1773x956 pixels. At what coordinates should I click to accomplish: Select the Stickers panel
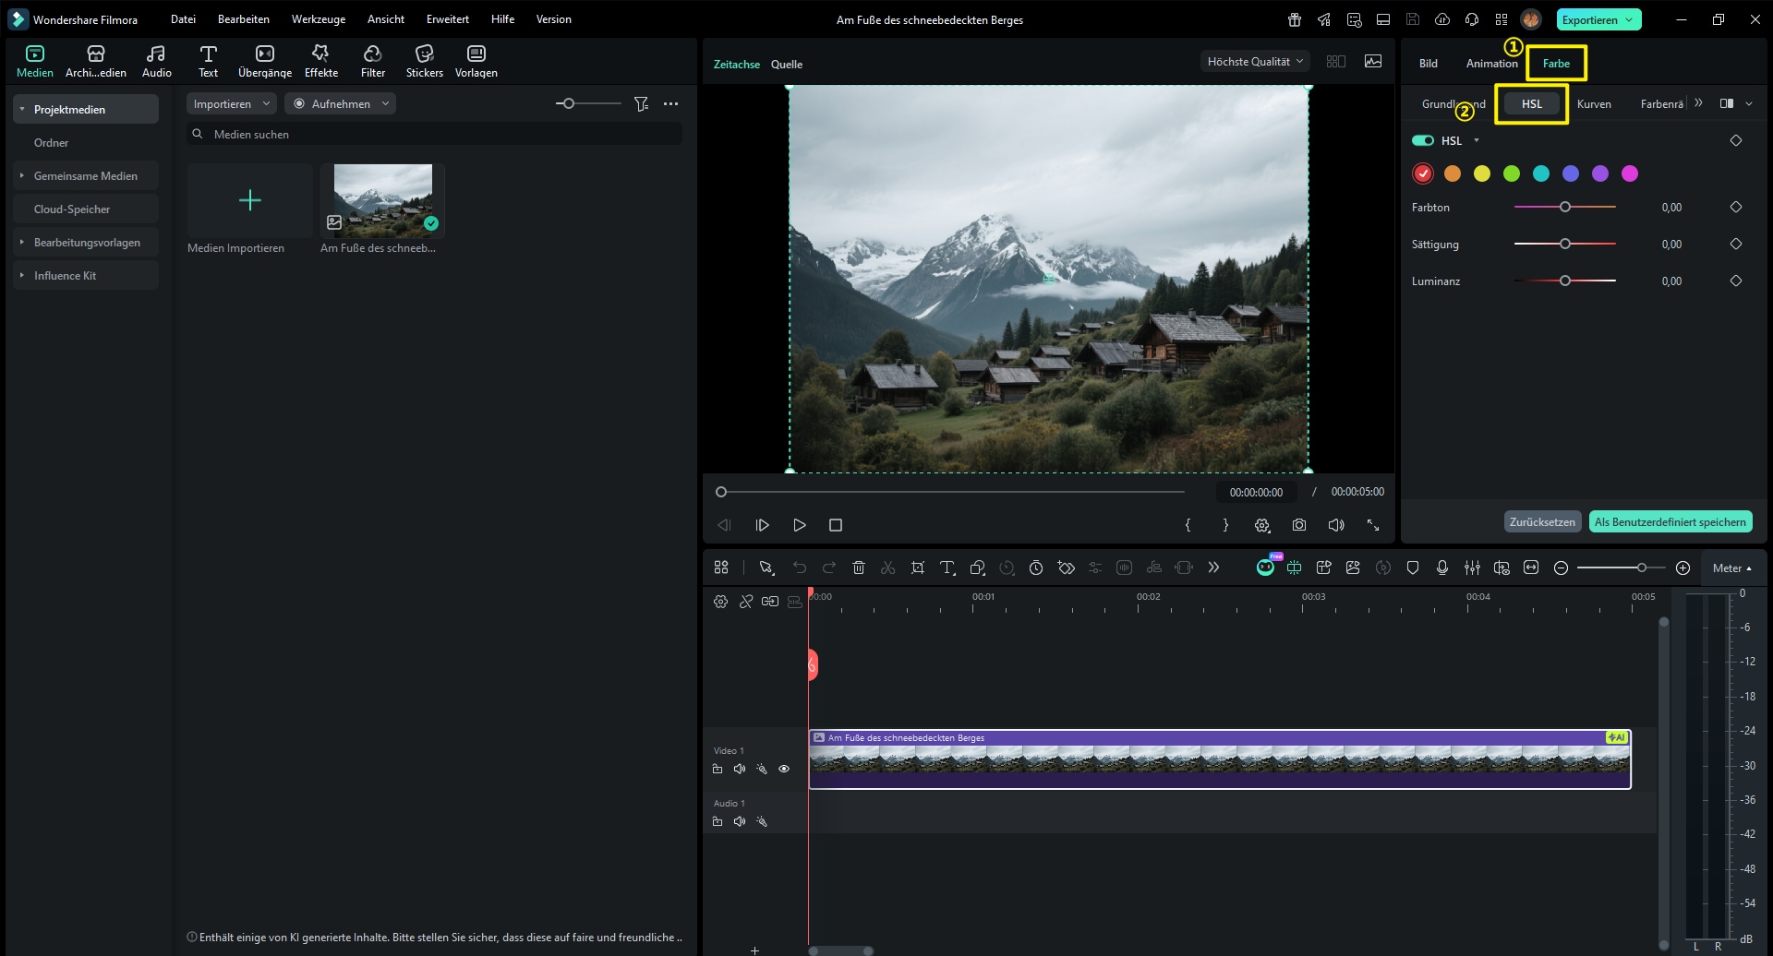pos(424,60)
